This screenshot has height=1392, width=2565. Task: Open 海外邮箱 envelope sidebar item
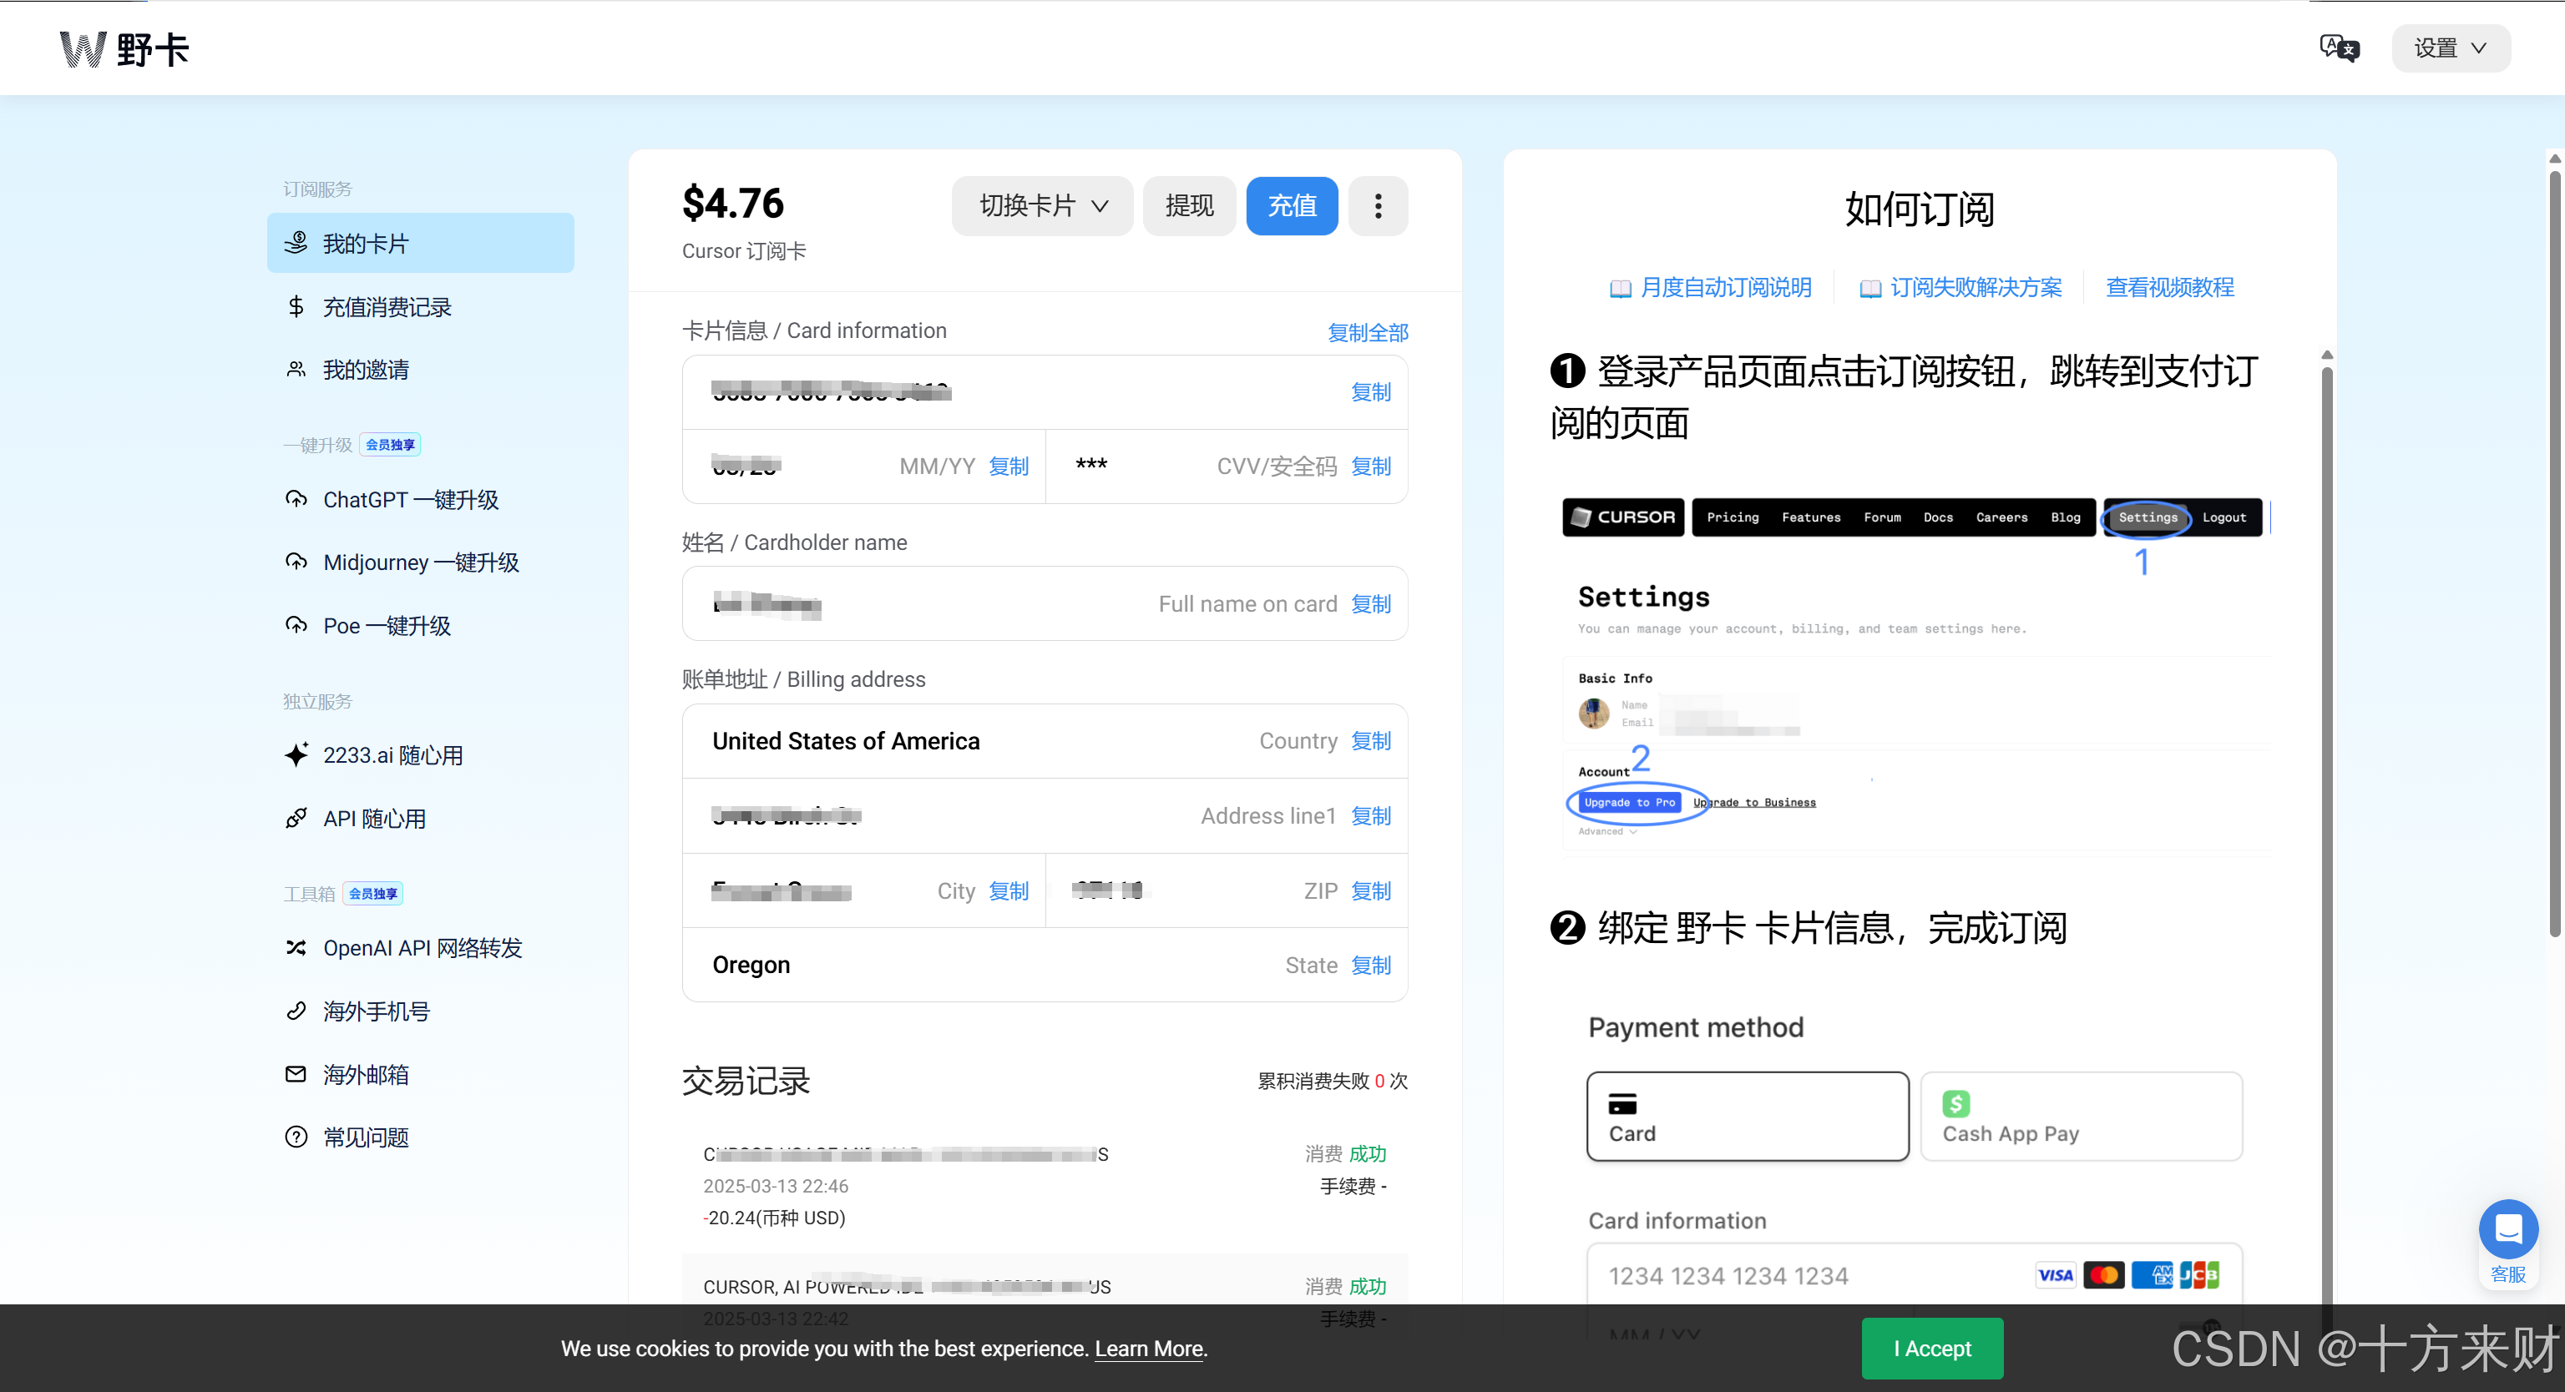tap(366, 1075)
